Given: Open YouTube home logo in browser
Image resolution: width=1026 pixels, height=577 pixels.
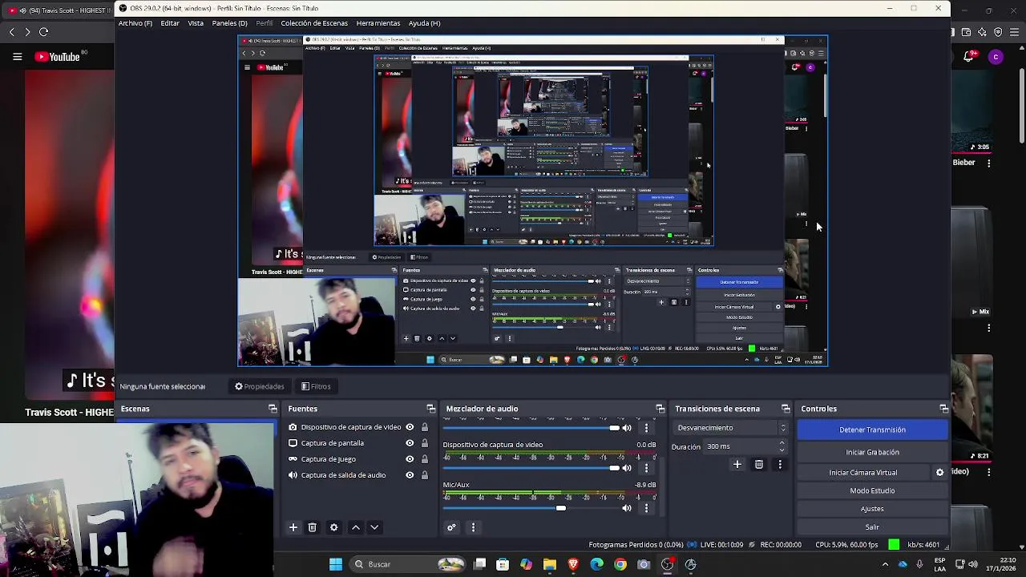Looking at the screenshot, I should coord(57,57).
